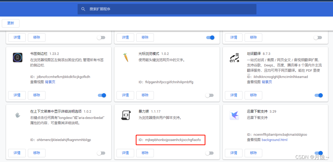This screenshot has height=162, width=333.
Task: Open the background.html link of 迅雷下载支持
Action: click(274, 140)
